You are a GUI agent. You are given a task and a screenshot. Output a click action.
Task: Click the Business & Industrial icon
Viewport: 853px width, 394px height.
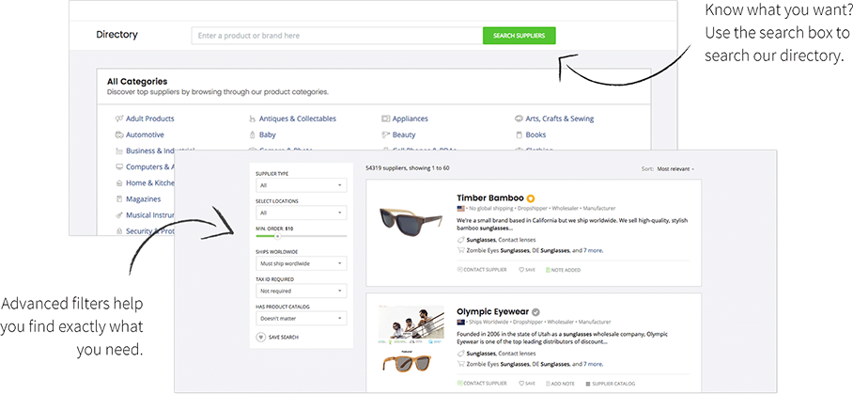pos(119,150)
